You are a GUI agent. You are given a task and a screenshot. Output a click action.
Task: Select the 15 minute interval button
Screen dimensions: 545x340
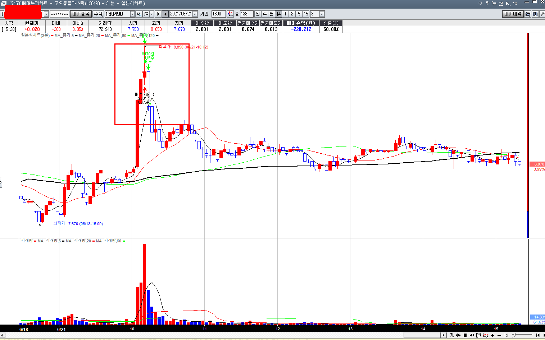[306, 14]
